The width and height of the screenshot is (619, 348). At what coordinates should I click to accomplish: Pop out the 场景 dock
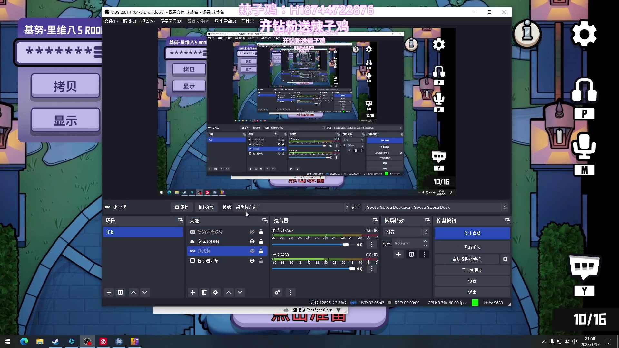tap(181, 221)
